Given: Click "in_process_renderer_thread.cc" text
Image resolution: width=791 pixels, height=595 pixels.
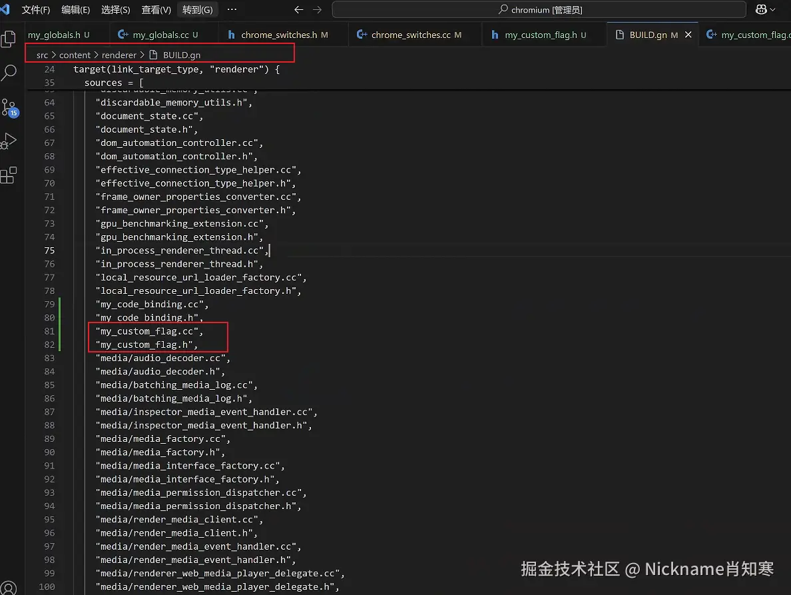Looking at the screenshot, I should pyautogui.click(x=180, y=251).
